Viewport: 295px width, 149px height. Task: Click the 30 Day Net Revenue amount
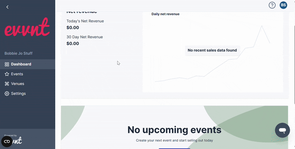pos(73,43)
